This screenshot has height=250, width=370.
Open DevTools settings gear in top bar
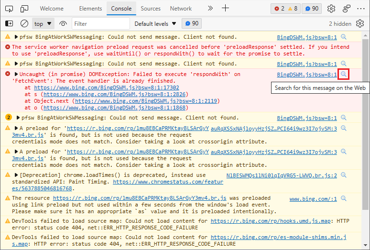(x=331, y=9)
